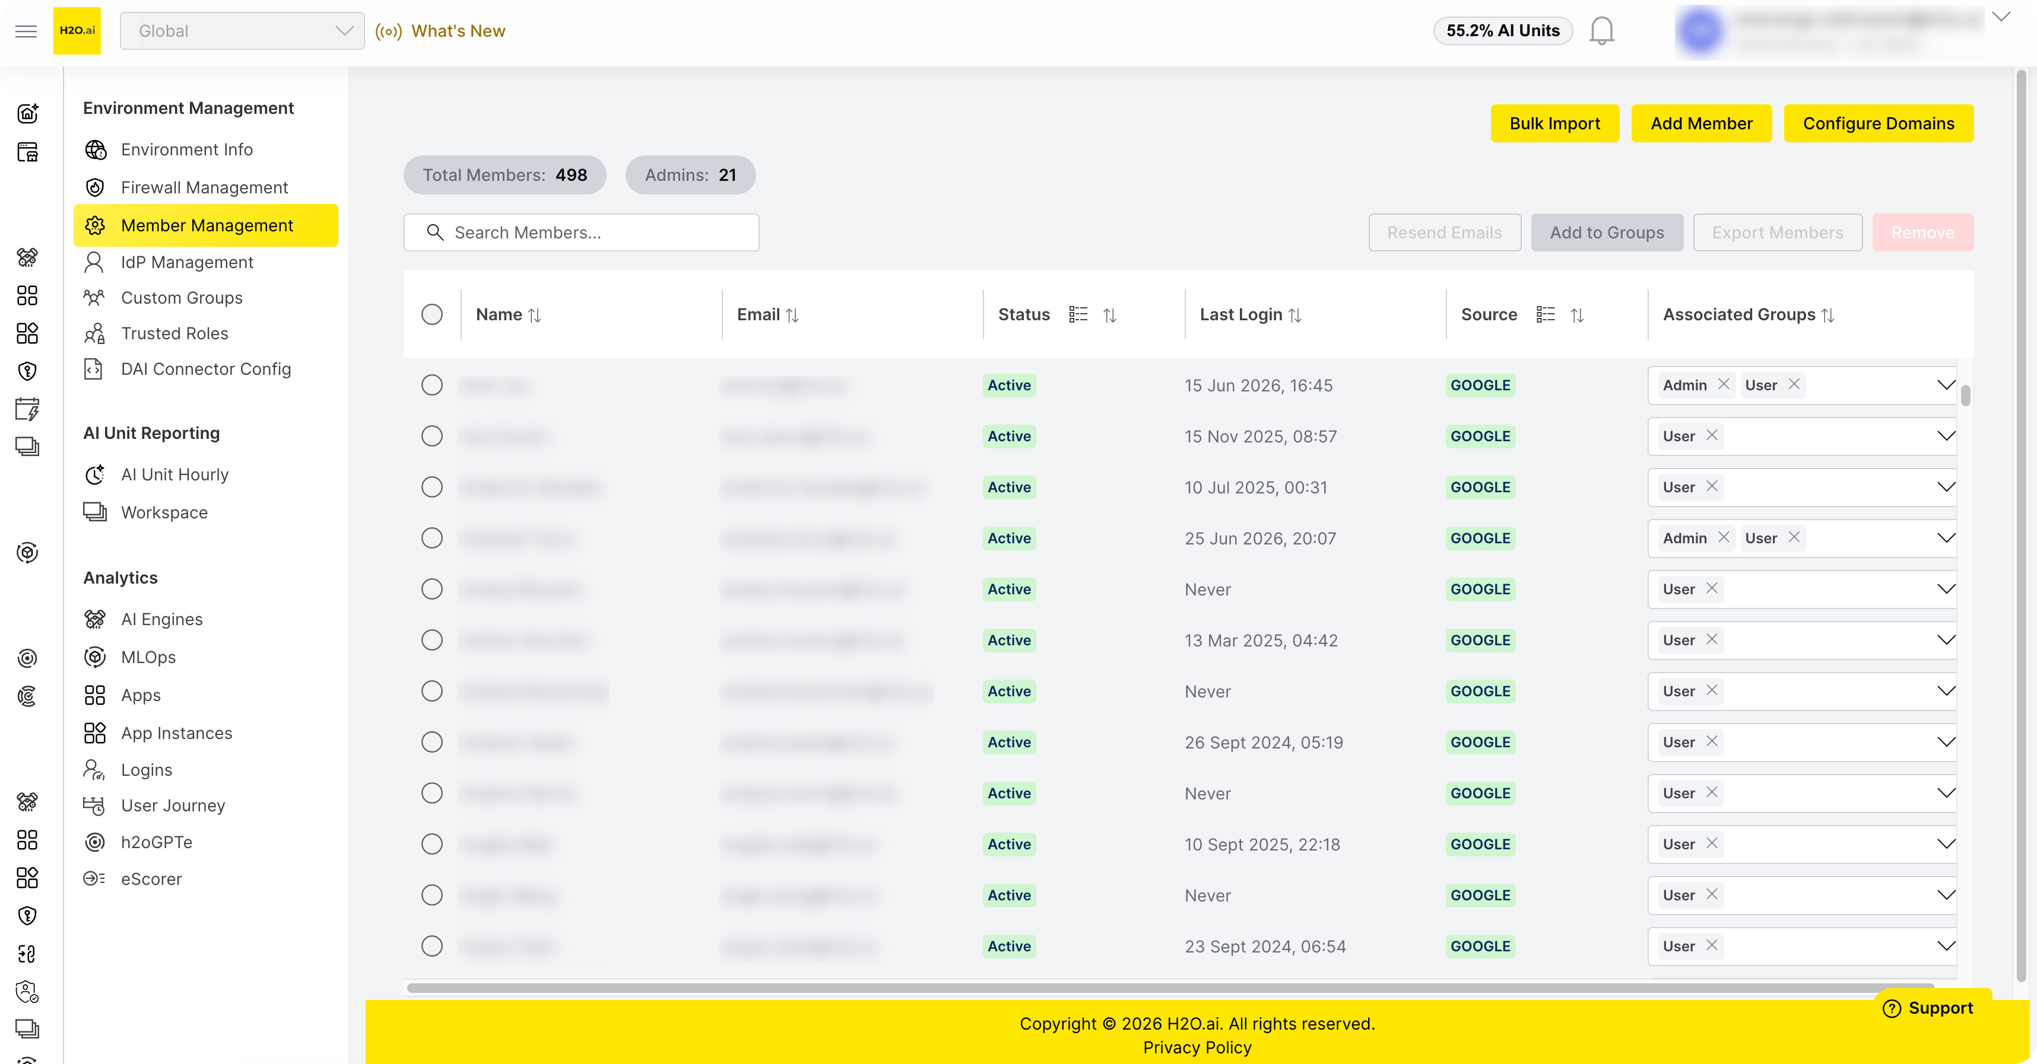Toggle the select-all members checkbox
Image resolution: width=2037 pixels, height=1064 pixels.
431,314
